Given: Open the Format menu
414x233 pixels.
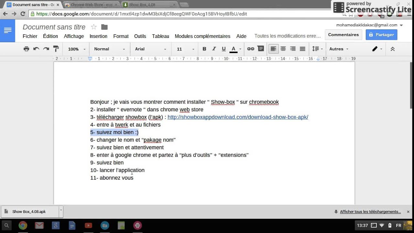Looking at the screenshot, I should pyautogui.click(x=121, y=36).
